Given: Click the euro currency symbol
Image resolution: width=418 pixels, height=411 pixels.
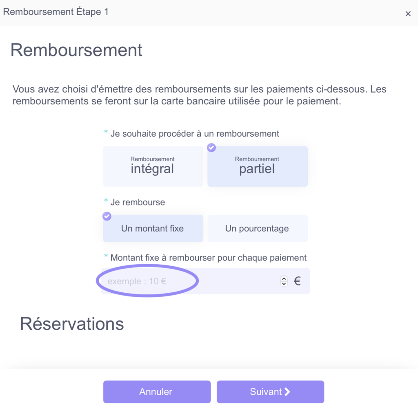Looking at the screenshot, I should pyautogui.click(x=297, y=281).
